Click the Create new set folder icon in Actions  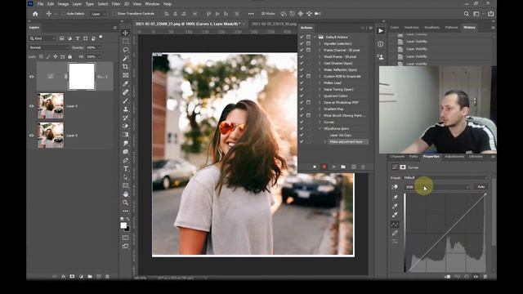tap(343, 167)
